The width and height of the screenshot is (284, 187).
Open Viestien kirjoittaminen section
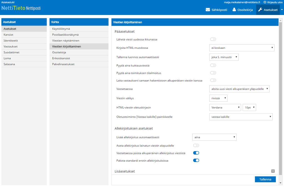(x=79, y=46)
